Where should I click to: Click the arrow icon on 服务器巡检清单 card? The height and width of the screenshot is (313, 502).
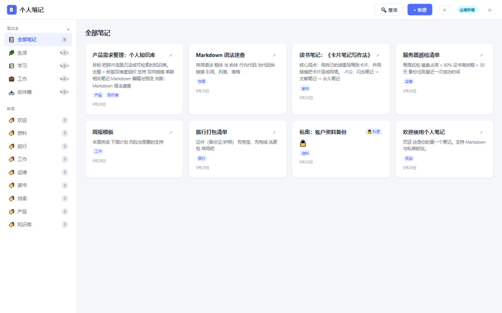481,55
